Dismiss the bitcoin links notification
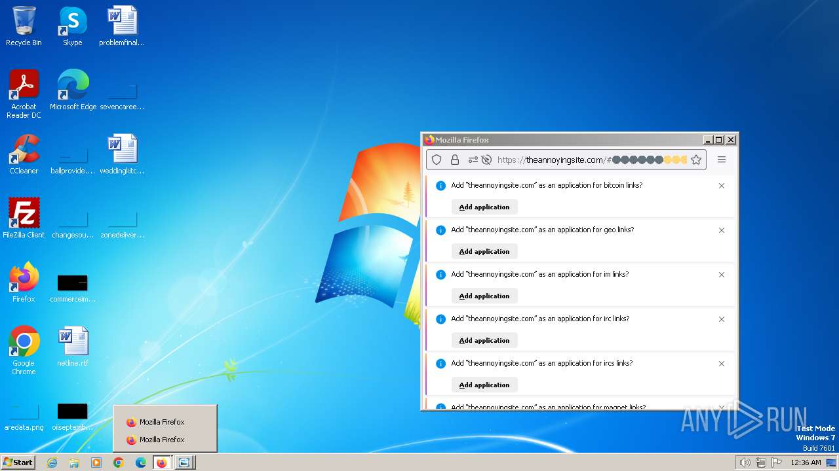Image resolution: width=839 pixels, height=471 pixels. 722,186
